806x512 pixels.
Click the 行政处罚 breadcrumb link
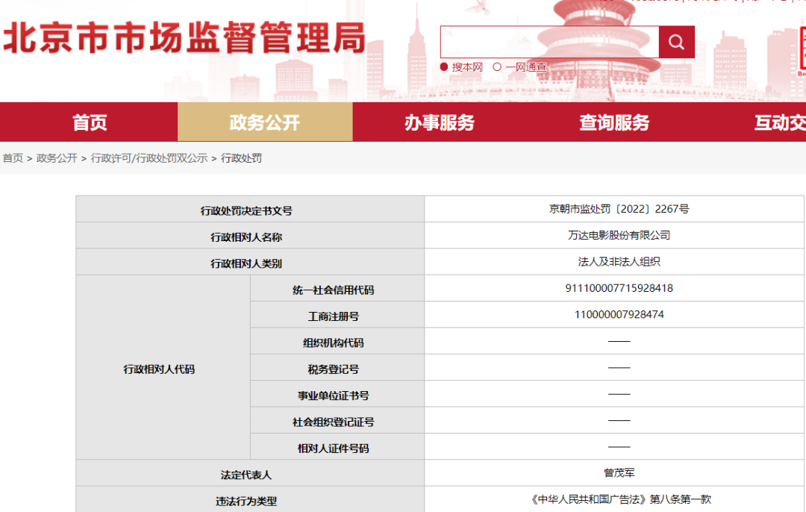click(241, 157)
